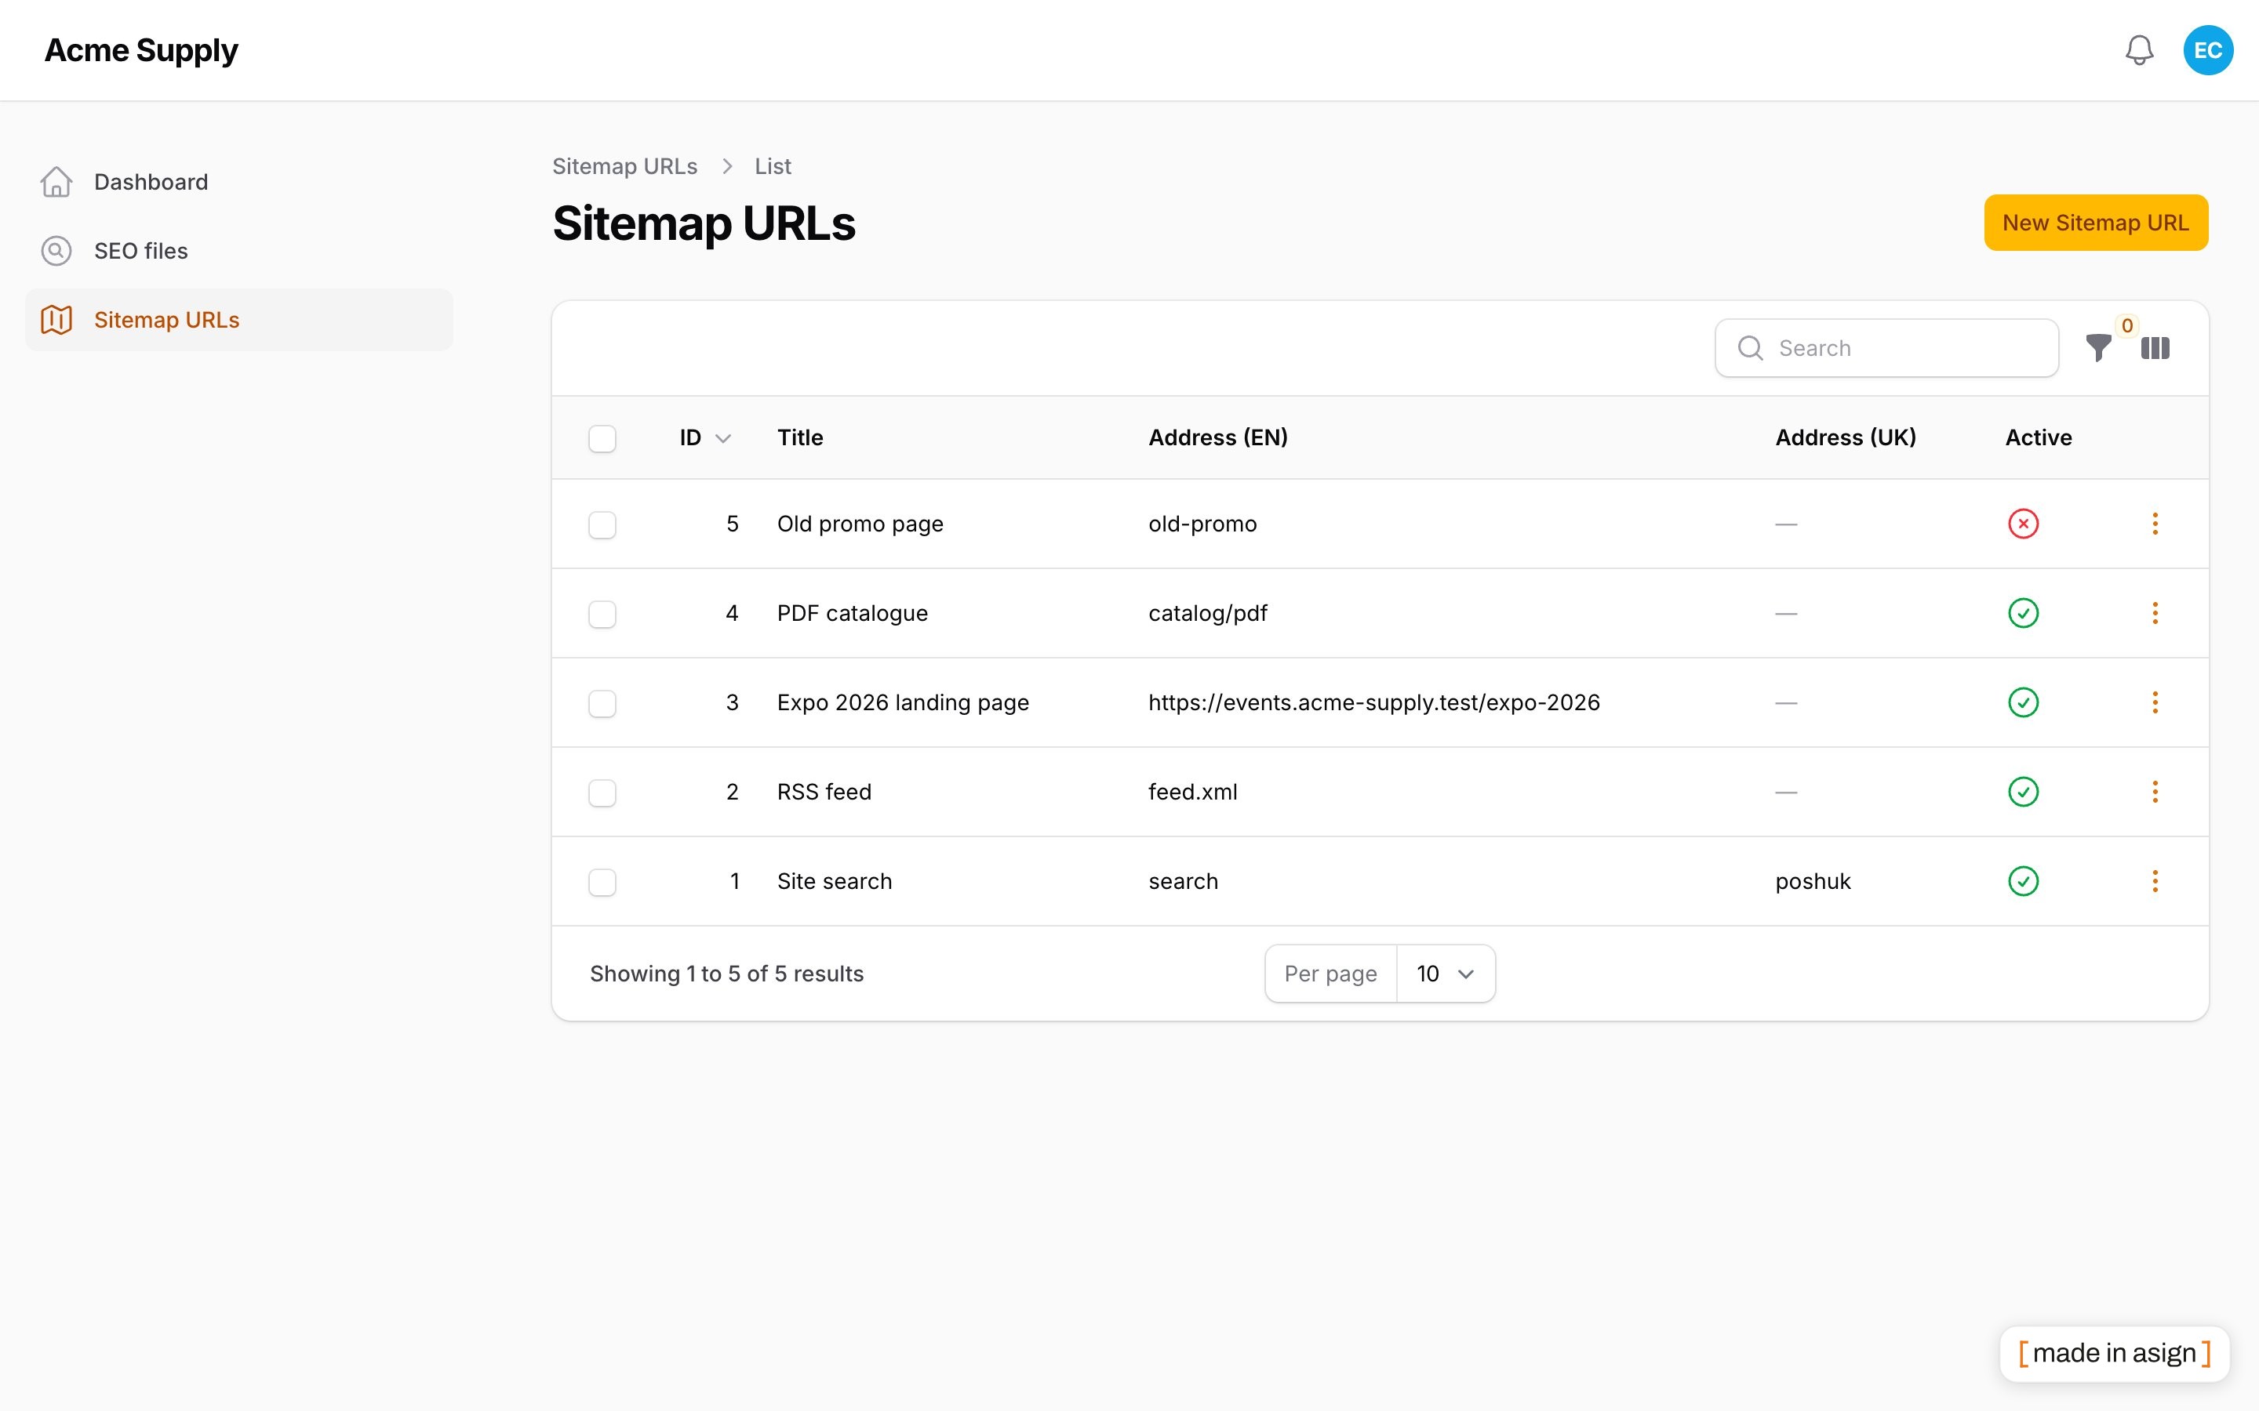Open the table filter funnel

coord(2098,348)
